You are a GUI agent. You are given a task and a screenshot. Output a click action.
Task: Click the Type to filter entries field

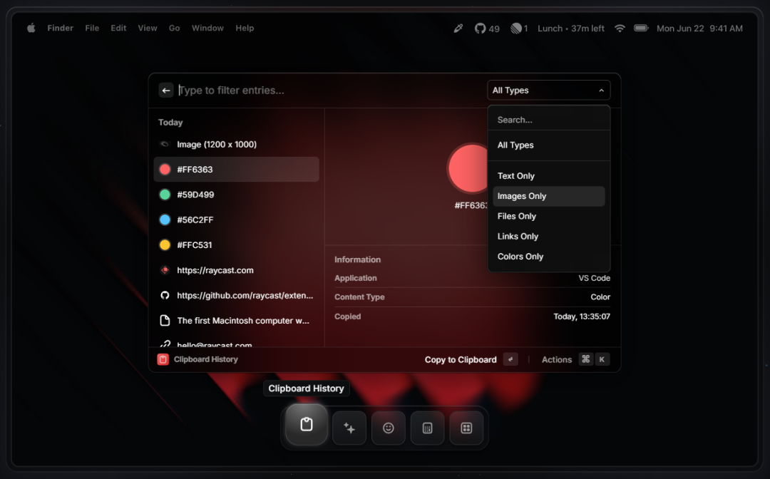pos(329,91)
